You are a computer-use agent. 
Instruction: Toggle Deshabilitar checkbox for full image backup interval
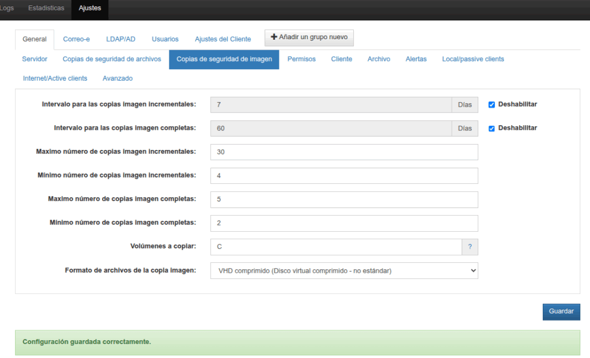coord(491,129)
